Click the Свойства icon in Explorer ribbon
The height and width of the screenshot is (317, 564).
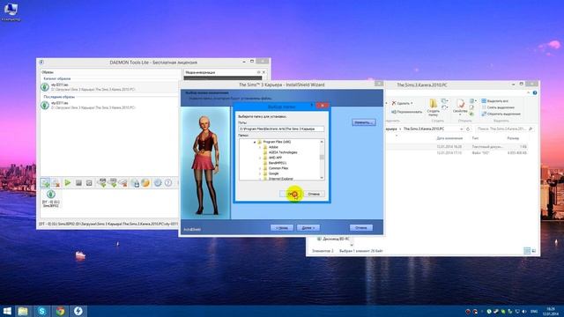coord(460,104)
